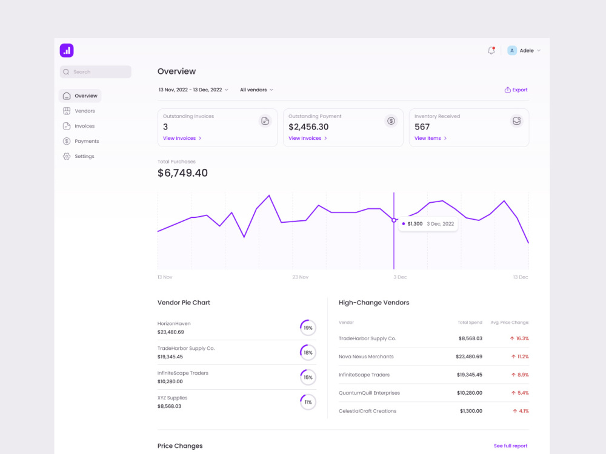Click chevron after Outstanding Invoices View Invoices
Viewport: 606px width, 454px height.
(x=200, y=138)
